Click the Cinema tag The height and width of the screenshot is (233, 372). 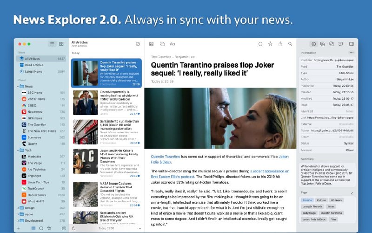307,200
